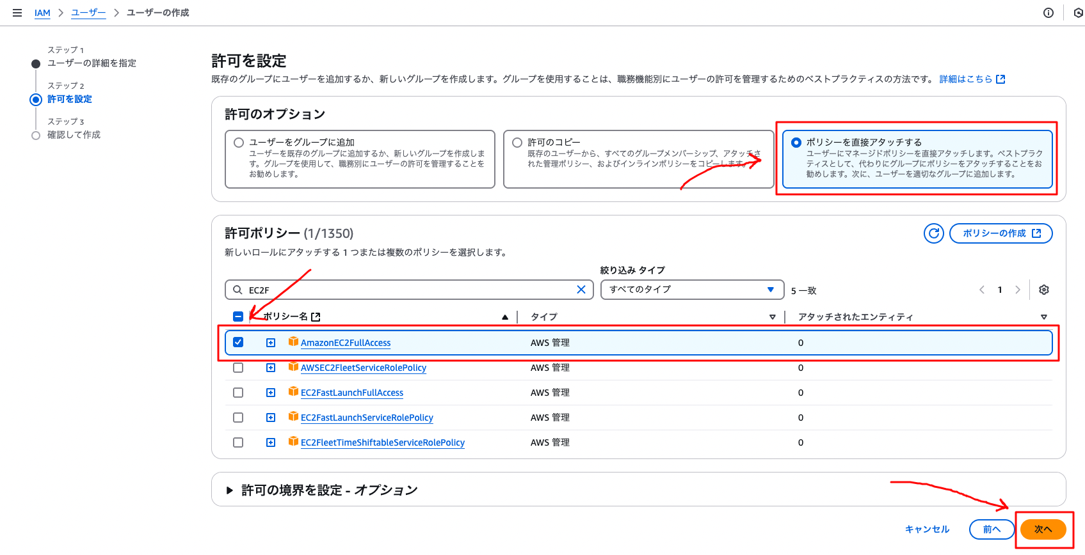This screenshot has height=555, width=1085.
Task: Go to previous page of policies
Action: [x=982, y=290]
